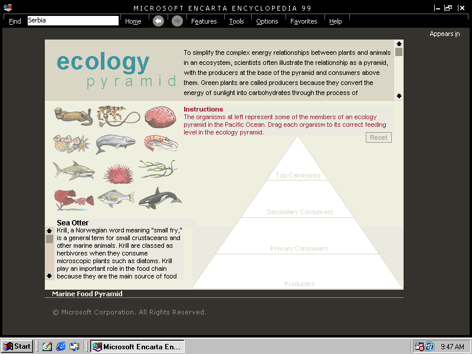This screenshot has height=354, width=472.
Task: Select the gray whale illustration
Action: pyautogui.click(x=116, y=143)
